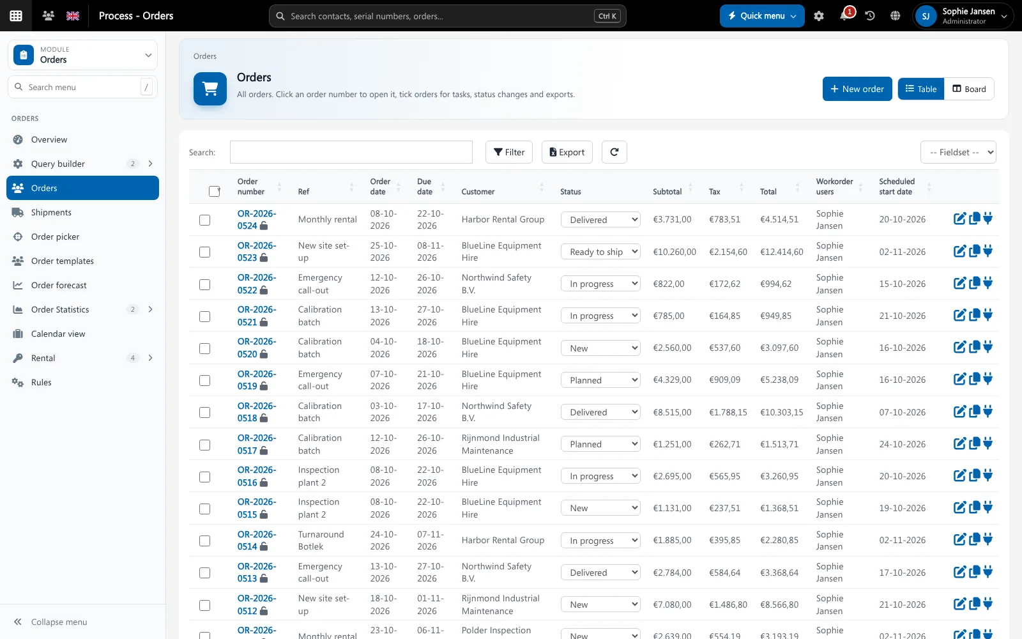The height and width of the screenshot is (639, 1022).
Task: Edit order OR-2026-0521 pencil icon
Action: pos(959,315)
